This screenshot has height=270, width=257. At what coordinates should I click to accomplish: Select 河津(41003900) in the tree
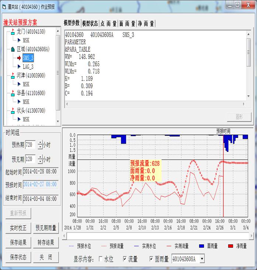[x=31, y=75]
